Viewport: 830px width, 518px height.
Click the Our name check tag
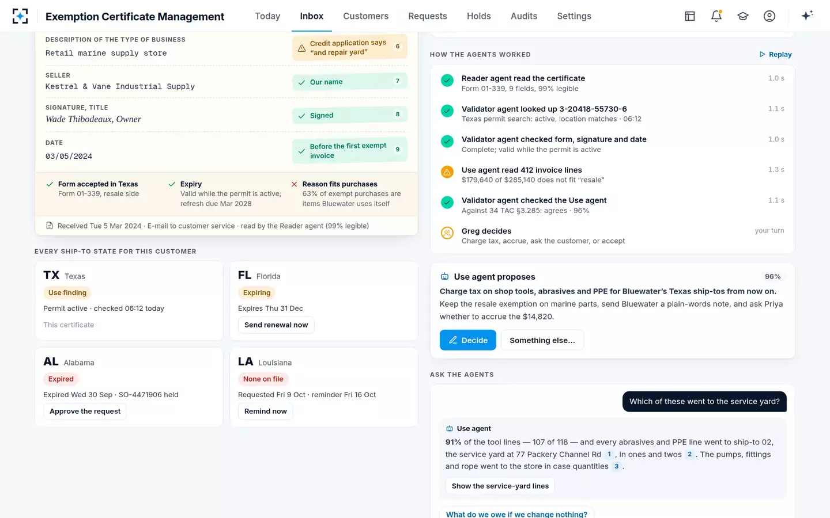[x=350, y=82]
